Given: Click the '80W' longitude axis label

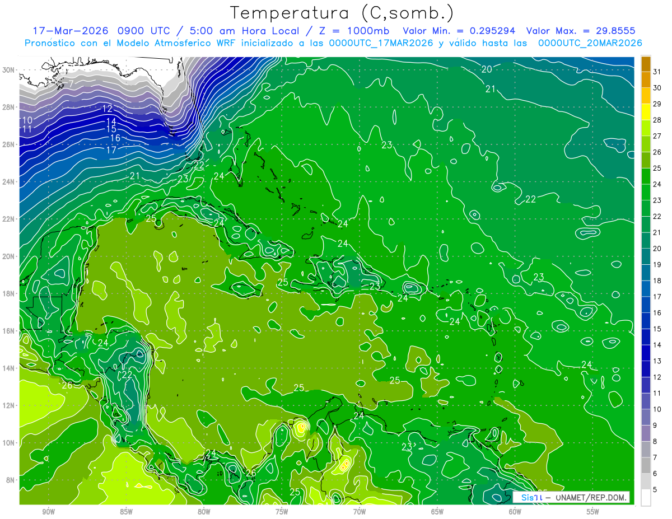Looking at the screenshot, I should pyautogui.click(x=204, y=512).
